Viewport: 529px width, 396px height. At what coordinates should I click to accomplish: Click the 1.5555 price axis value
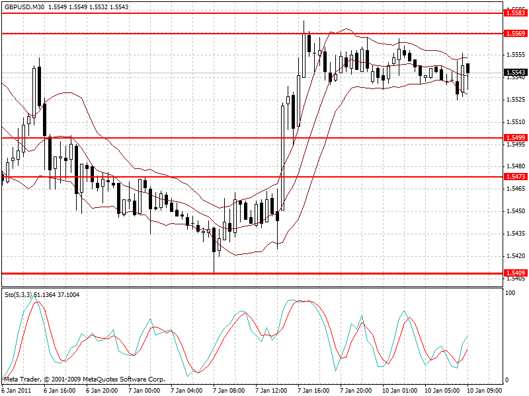(516, 55)
